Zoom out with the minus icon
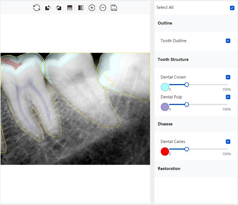The image size is (238, 205). click(x=103, y=8)
